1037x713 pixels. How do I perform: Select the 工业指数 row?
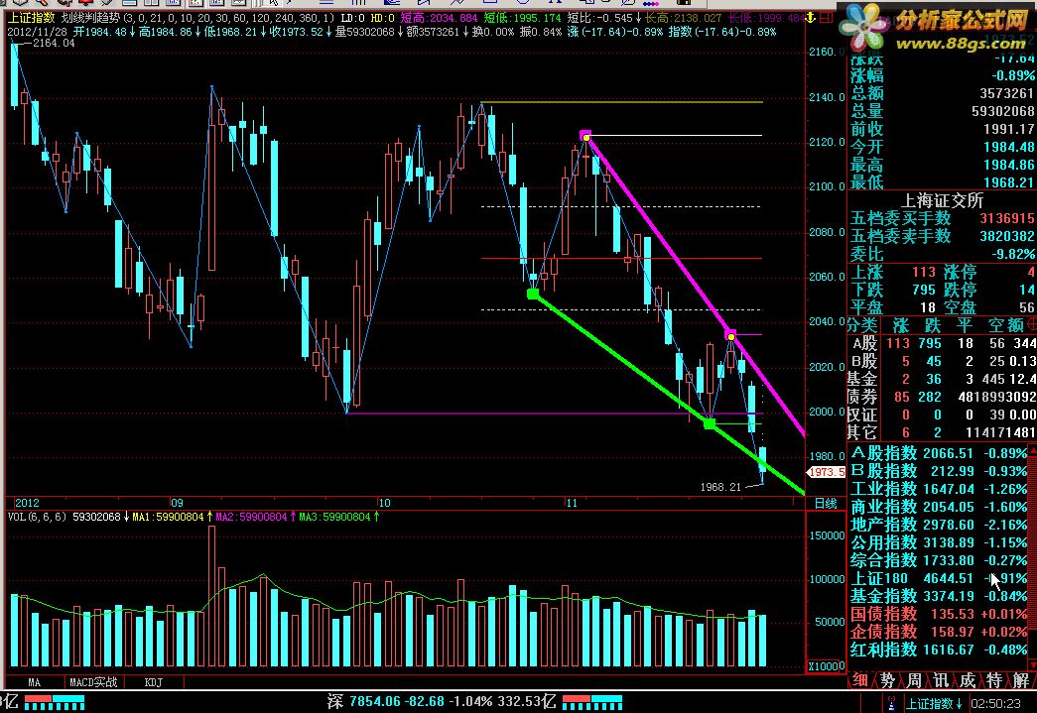click(939, 489)
